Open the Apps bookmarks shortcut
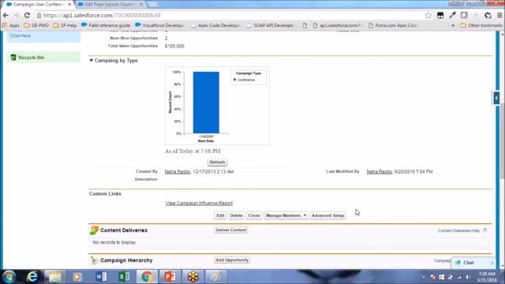The width and height of the screenshot is (505, 284). click(11, 25)
